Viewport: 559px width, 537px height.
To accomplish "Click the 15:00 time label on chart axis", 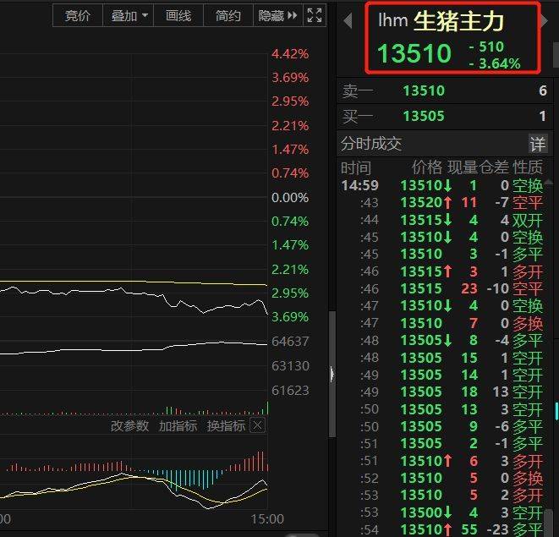I will tap(267, 518).
